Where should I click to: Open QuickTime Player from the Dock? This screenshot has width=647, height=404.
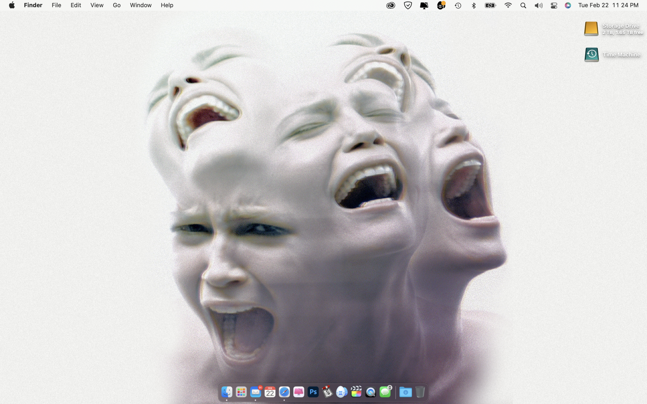(370, 392)
